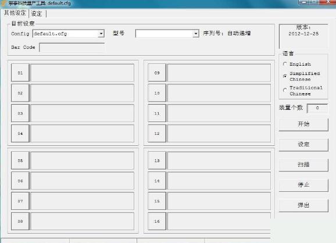
Task: Stop the process with 停止 button
Action: pyautogui.click(x=303, y=185)
